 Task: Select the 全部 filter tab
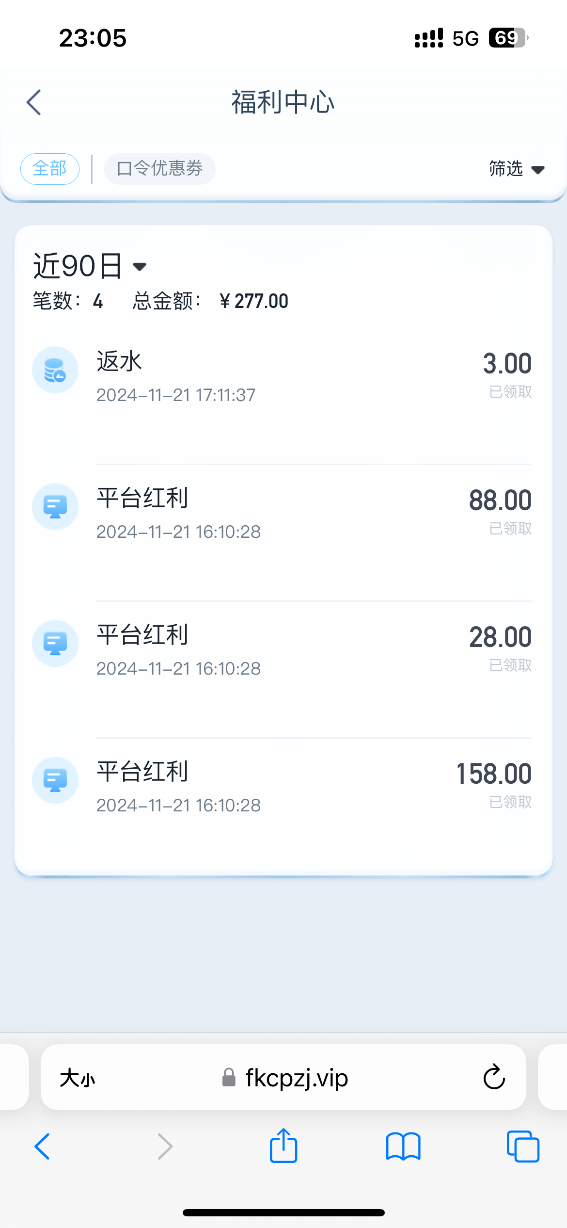[50, 169]
